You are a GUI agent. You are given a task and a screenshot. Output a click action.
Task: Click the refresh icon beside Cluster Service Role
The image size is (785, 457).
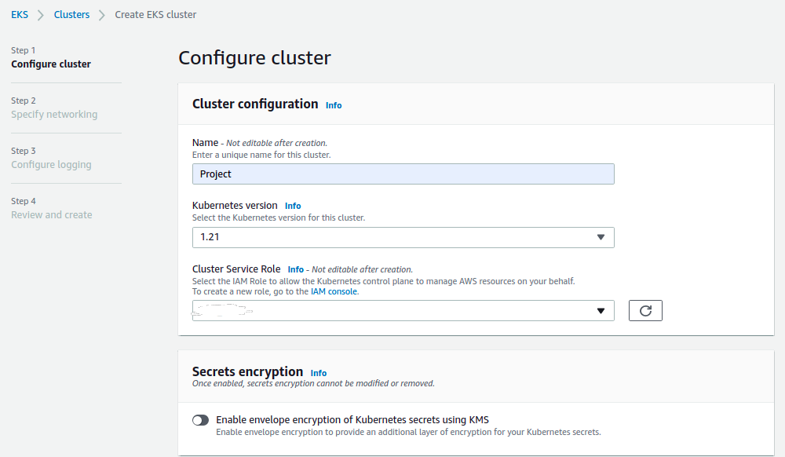(x=645, y=310)
